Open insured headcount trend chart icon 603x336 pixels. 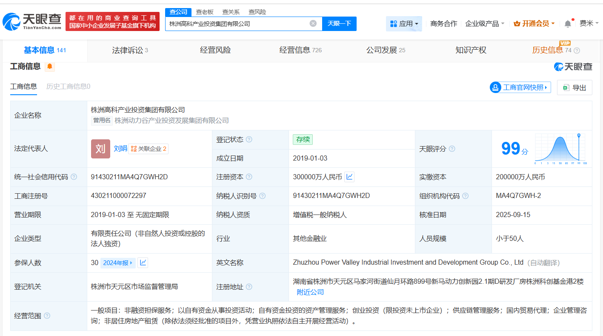point(143,263)
